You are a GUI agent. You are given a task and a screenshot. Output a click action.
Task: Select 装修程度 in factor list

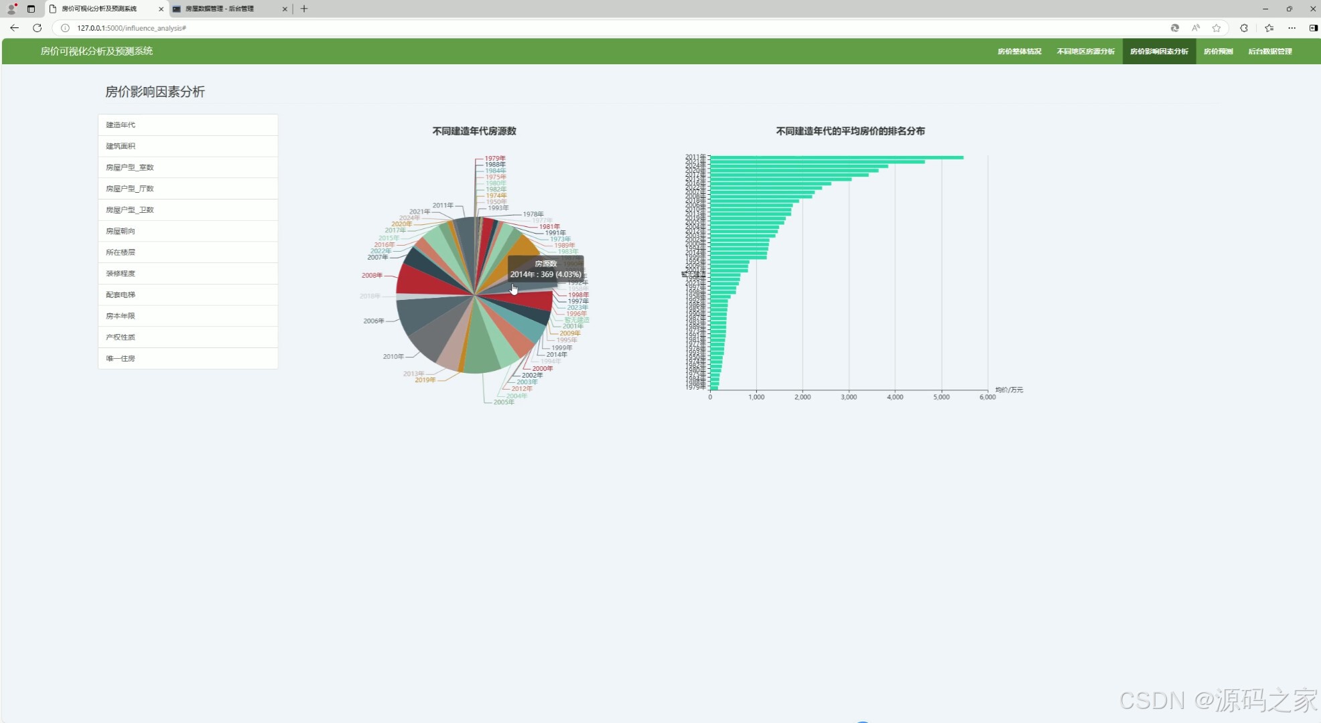[x=121, y=273]
